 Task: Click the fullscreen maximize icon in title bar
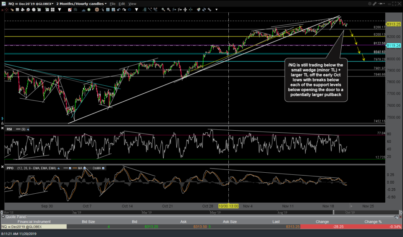point(394,4)
